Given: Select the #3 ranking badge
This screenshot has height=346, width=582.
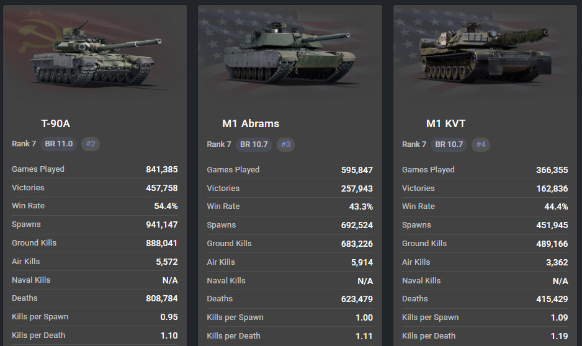Looking at the screenshot, I should 285,144.
